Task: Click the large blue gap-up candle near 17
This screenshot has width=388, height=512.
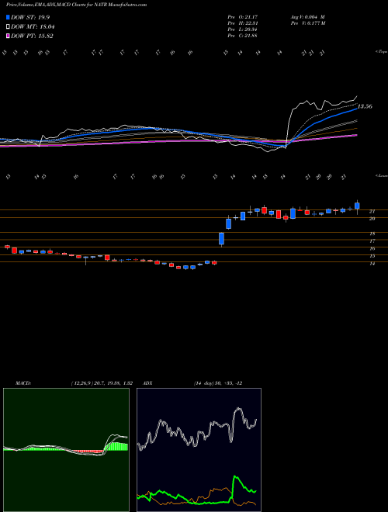Action: 221,239
